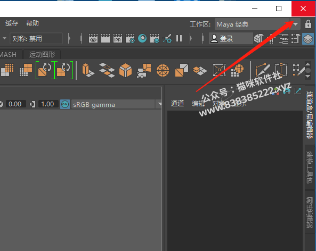Open the 建模工具包 side tab
The width and height of the screenshot is (316, 251).
click(x=310, y=168)
